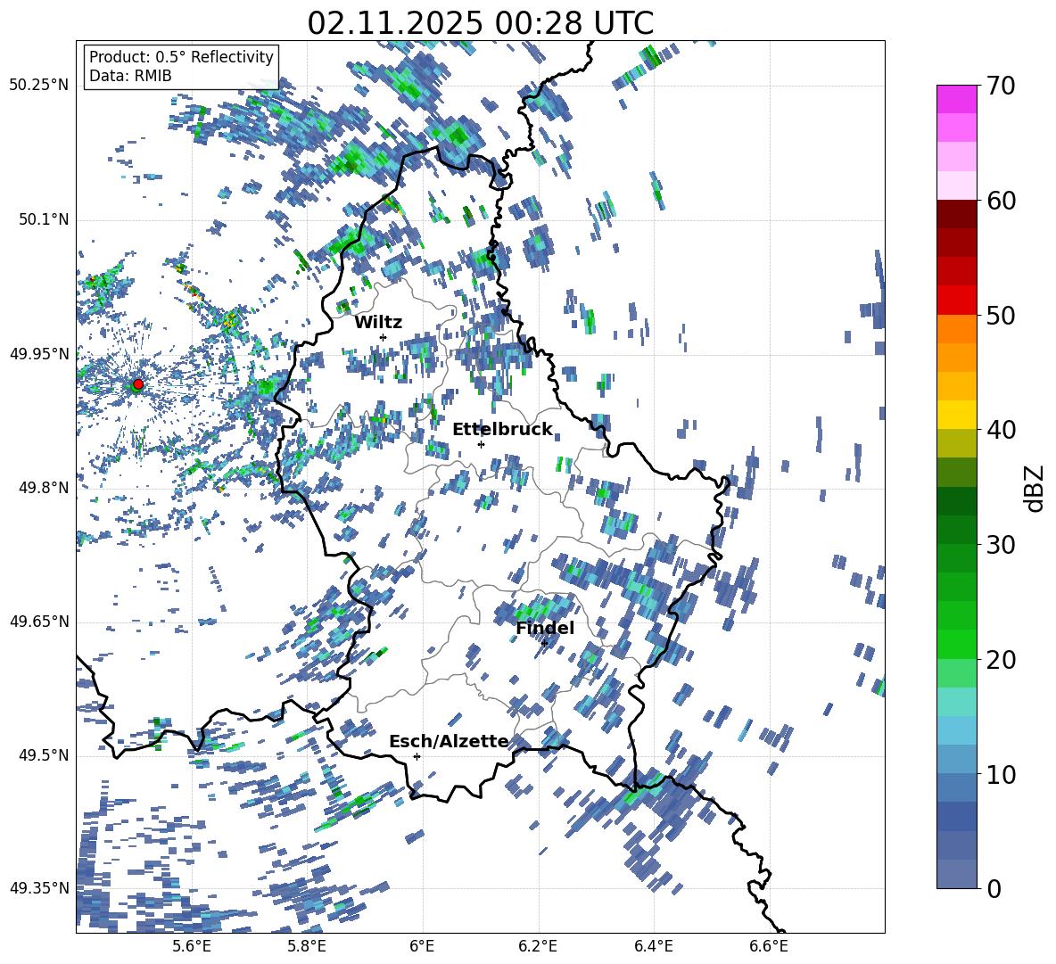Image resolution: width=1056 pixels, height=964 pixels.
Task: Click the 70 tick label on colorbar
Action: pos(1002,87)
